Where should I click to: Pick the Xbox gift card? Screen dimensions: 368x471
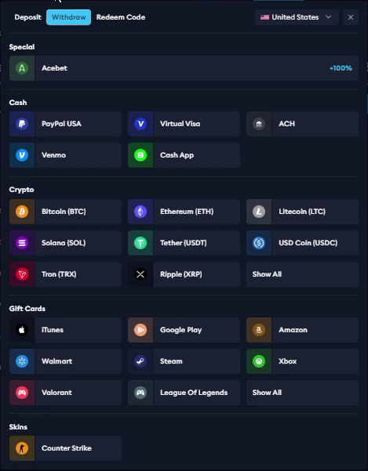pos(302,361)
